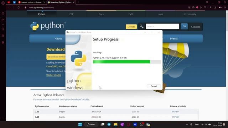Click the microphone tray icon
Image resolution: width=228 pixels, height=128 pixels.
click(x=191, y=124)
